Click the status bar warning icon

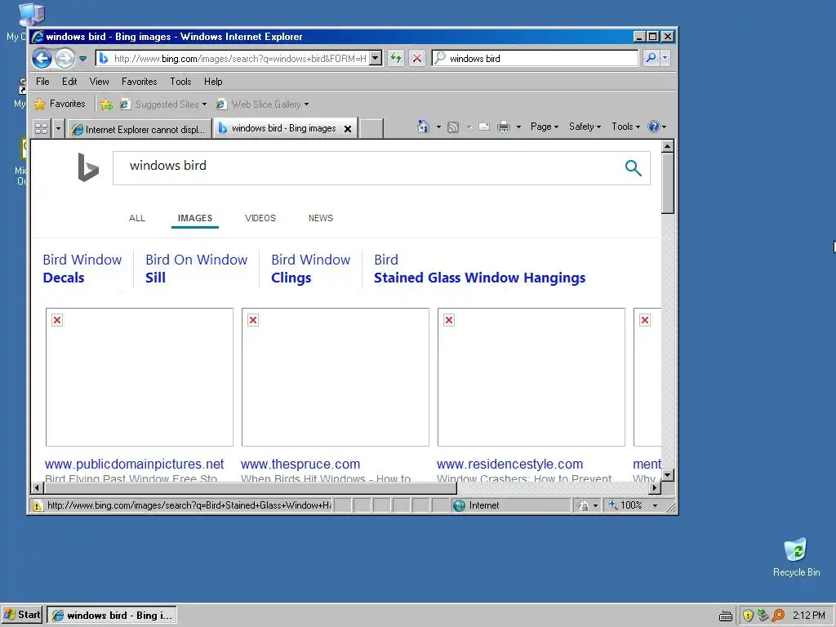(38, 505)
